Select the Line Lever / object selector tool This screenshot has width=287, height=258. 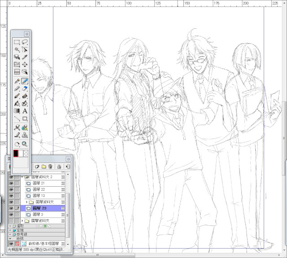click(25, 50)
